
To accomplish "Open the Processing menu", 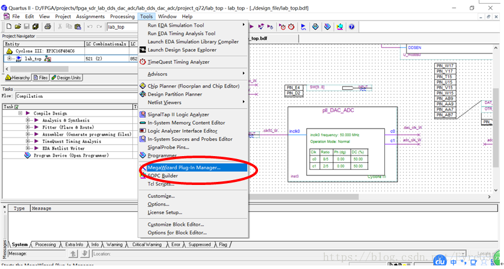I will [x=122, y=16].
